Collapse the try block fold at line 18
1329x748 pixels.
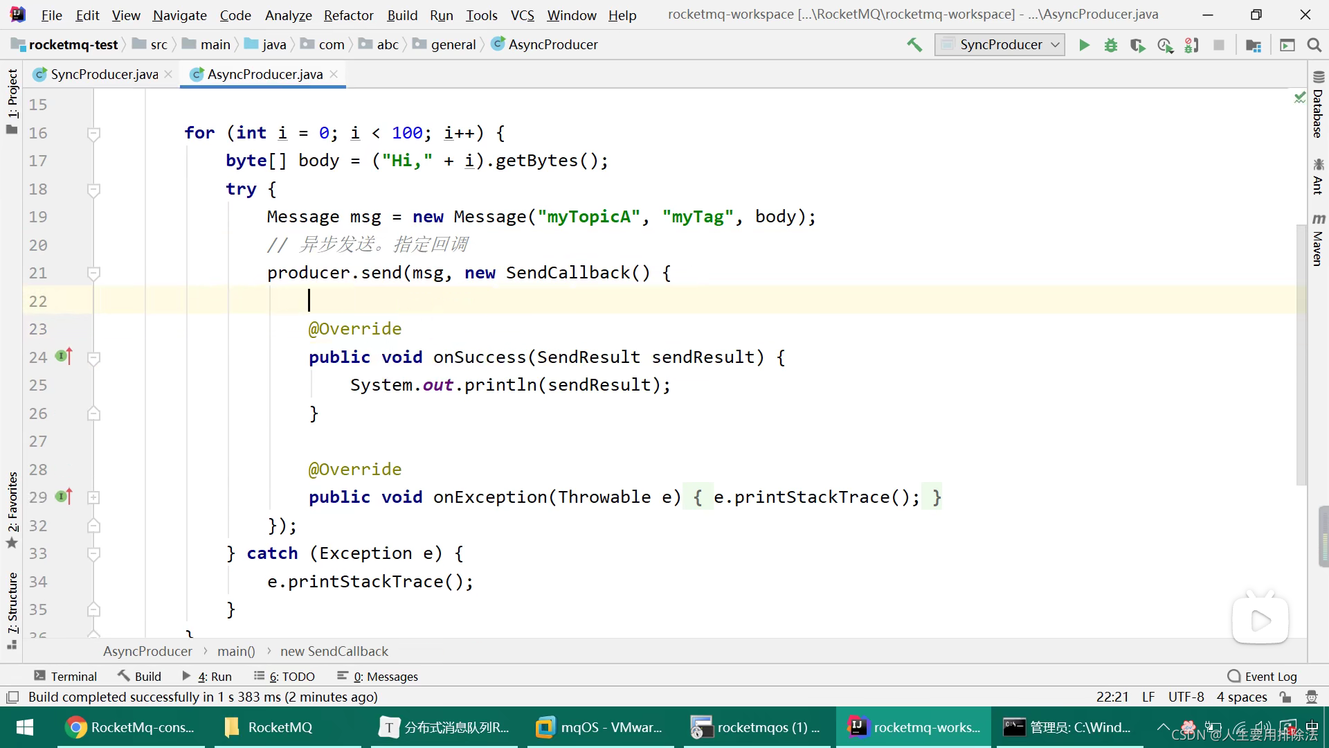tap(94, 189)
